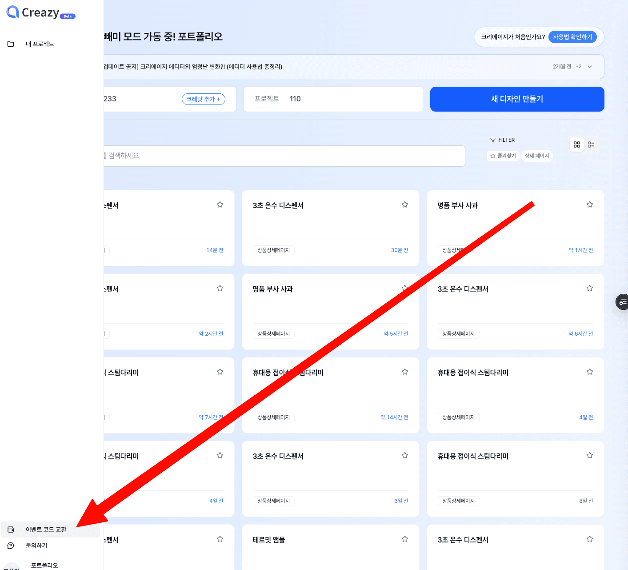Switch to grid view layout icon

pos(577,145)
